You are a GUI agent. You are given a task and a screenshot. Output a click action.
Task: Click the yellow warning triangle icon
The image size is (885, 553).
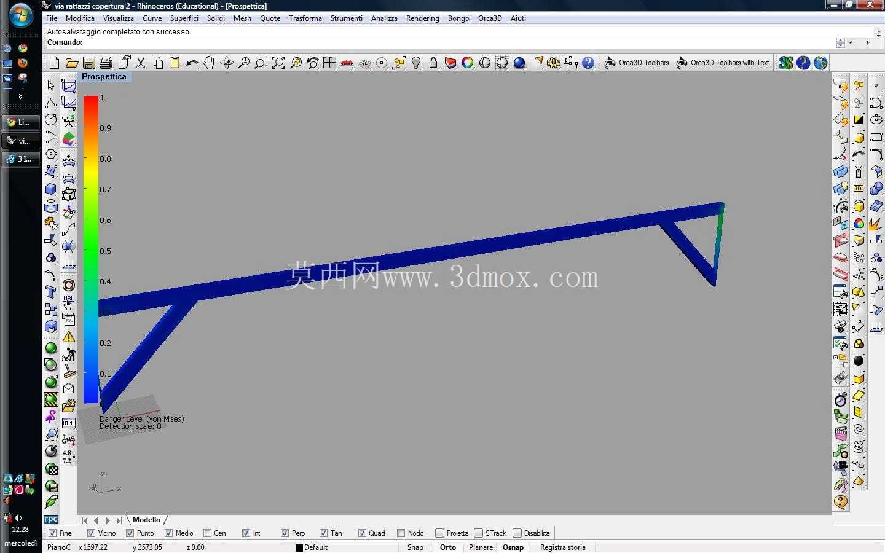point(69,337)
